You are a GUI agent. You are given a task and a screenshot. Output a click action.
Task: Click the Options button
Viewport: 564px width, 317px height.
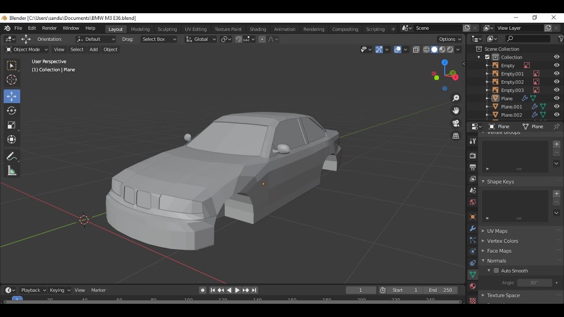pos(450,39)
